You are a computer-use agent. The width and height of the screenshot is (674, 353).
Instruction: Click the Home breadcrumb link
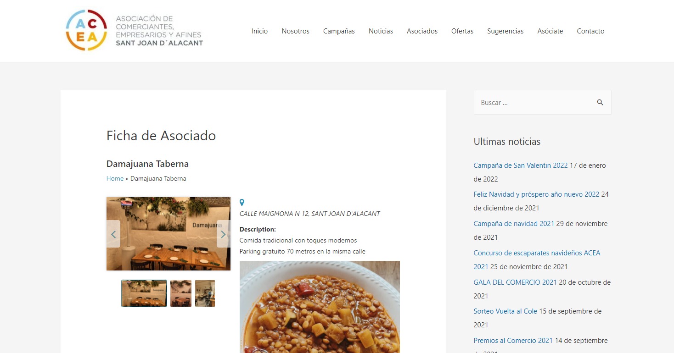tap(115, 178)
